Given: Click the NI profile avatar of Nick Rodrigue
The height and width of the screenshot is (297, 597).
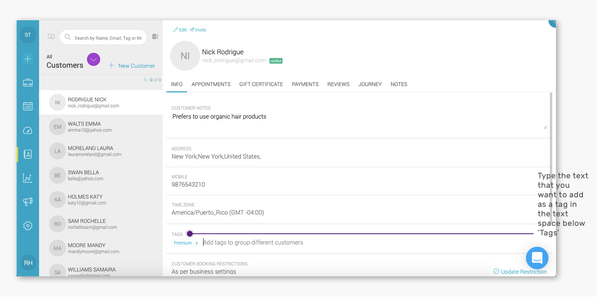Looking at the screenshot, I should point(185,56).
